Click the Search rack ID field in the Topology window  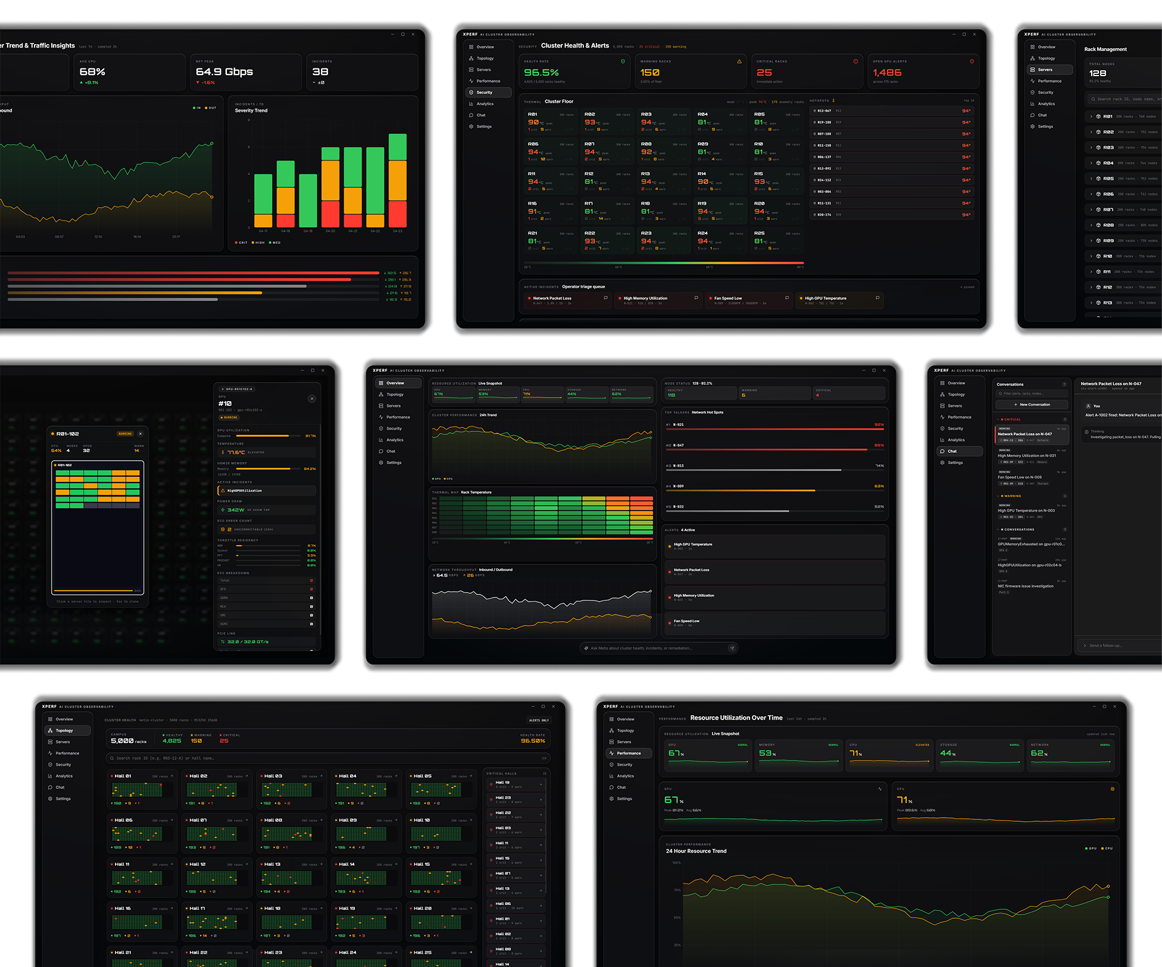click(x=328, y=758)
